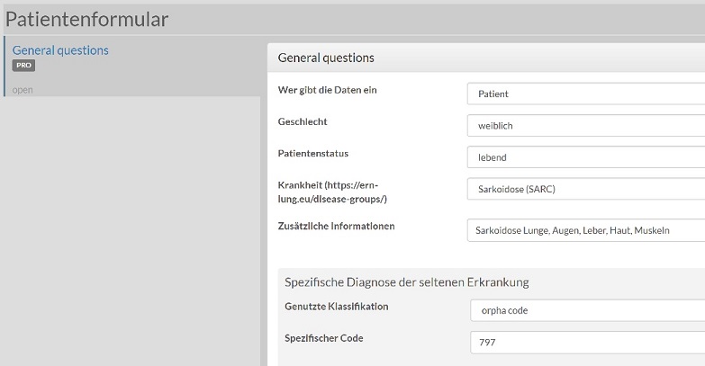This screenshot has width=705, height=366.
Task: Click the Genutzte Klassifikation label
Action: [336, 307]
